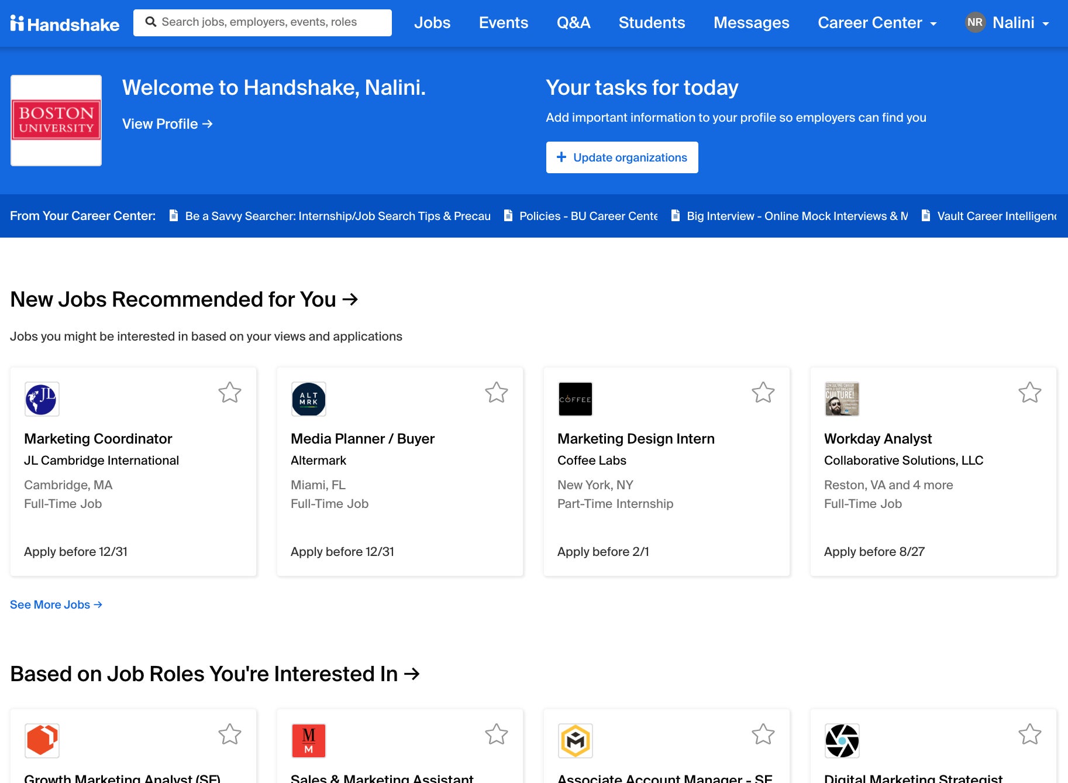1068x783 pixels.
Task: Click the Altermark ALT MRK logo
Action: click(x=309, y=399)
